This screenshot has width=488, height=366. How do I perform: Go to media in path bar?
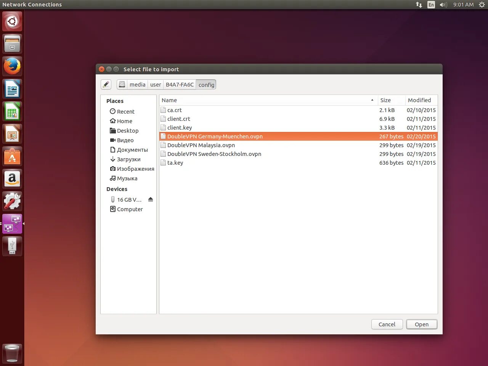(x=137, y=85)
